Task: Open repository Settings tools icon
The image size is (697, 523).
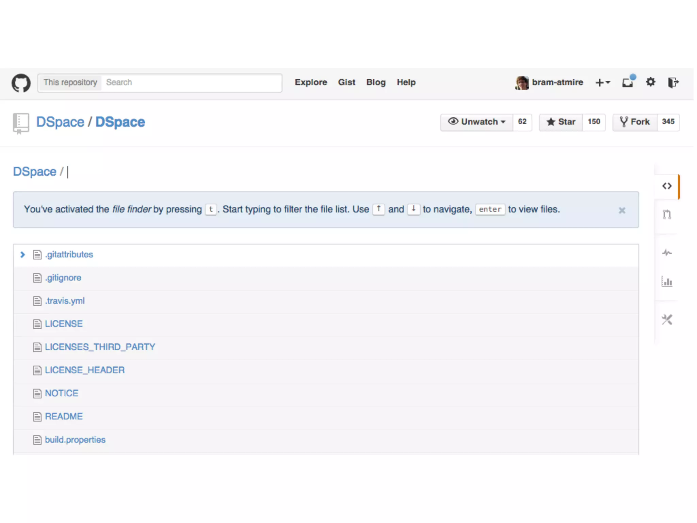Action: pyautogui.click(x=667, y=319)
